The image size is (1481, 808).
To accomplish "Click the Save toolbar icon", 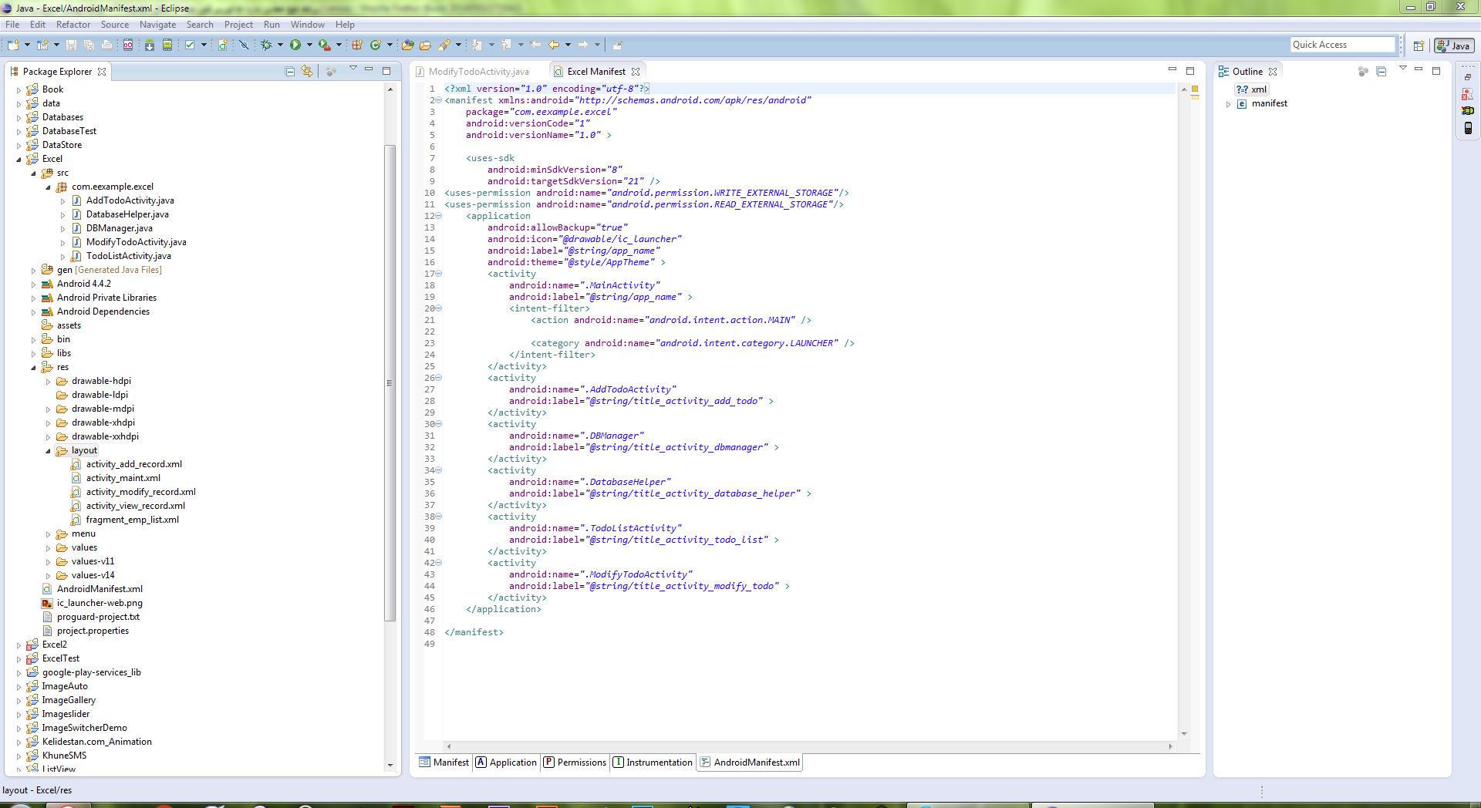I will pos(71,45).
